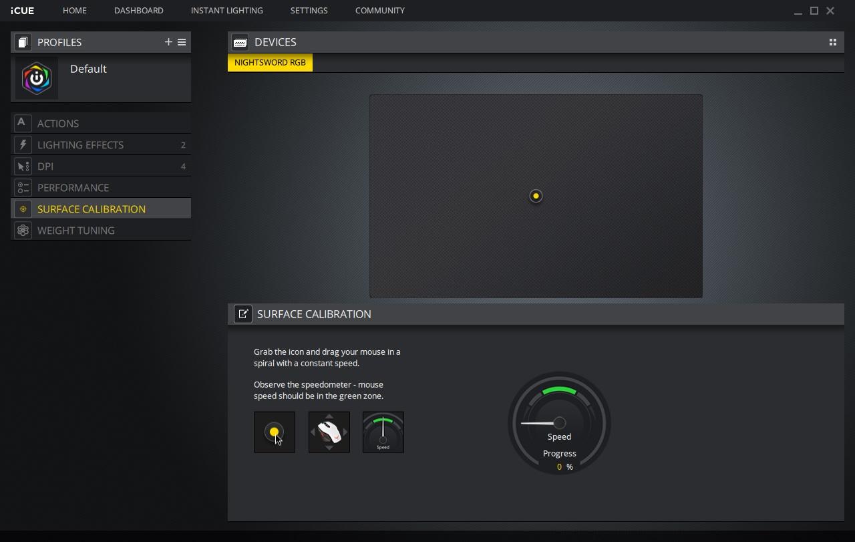Screen dimensions: 855x542
Task: Open the Performance section
Action: [101, 188]
